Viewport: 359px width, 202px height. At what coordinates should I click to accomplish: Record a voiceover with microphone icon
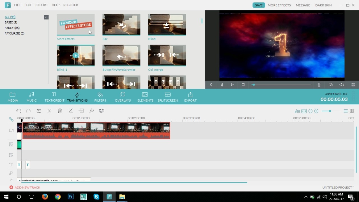click(x=319, y=85)
